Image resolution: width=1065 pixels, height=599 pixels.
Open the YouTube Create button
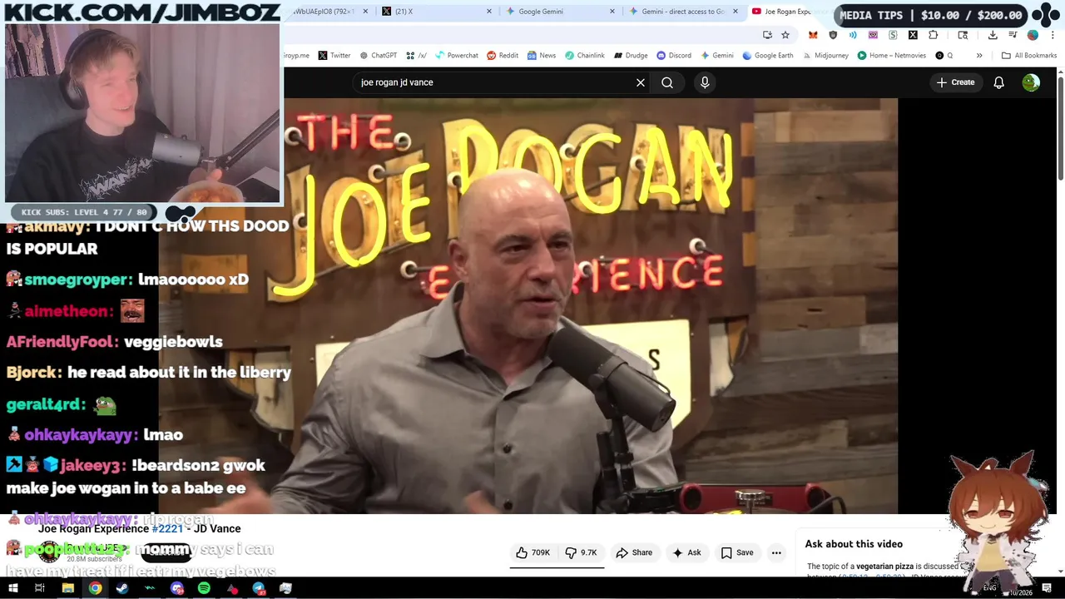(955, 82)
